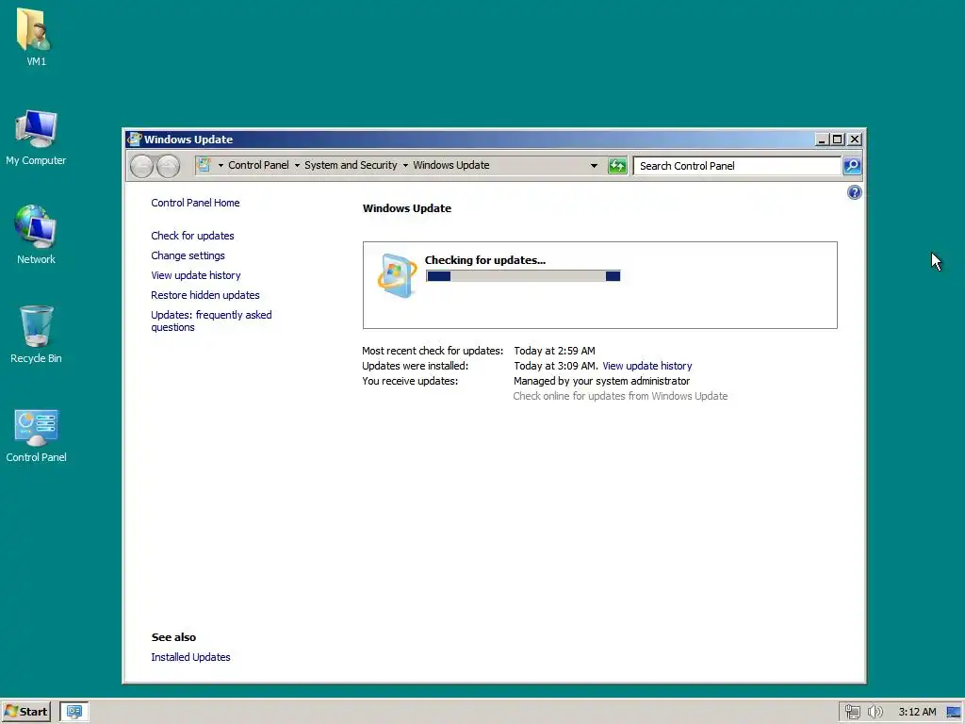Open the Start menu
The width and height of the screenshot is (965, 724).
[x=25, y=712]
